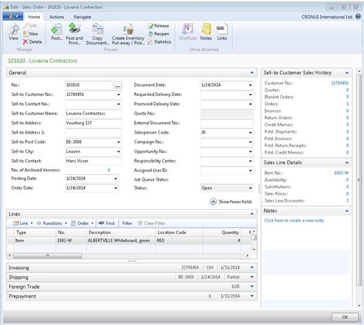Viewport: 364px width, 325px height.
Task: Click the No. of Archived Versions value
Action: pos(109,170)
